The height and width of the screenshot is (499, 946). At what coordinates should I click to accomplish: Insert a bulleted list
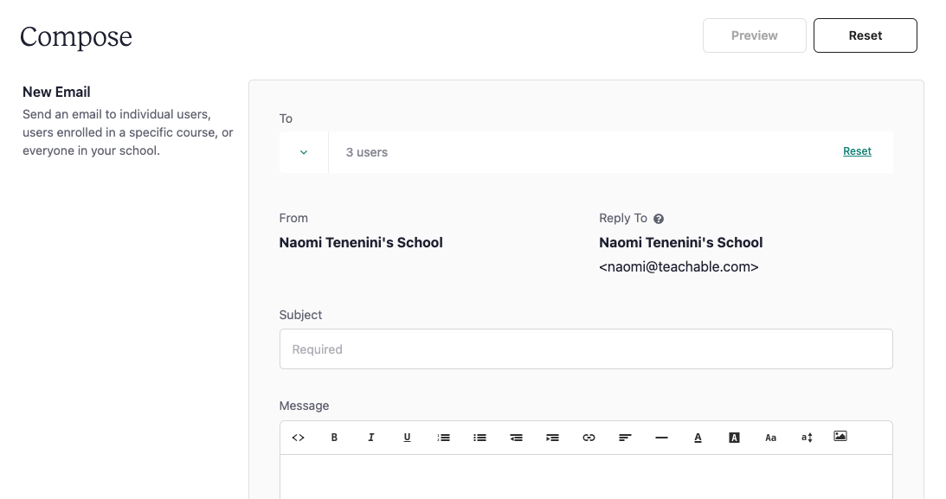pos(479,438)
